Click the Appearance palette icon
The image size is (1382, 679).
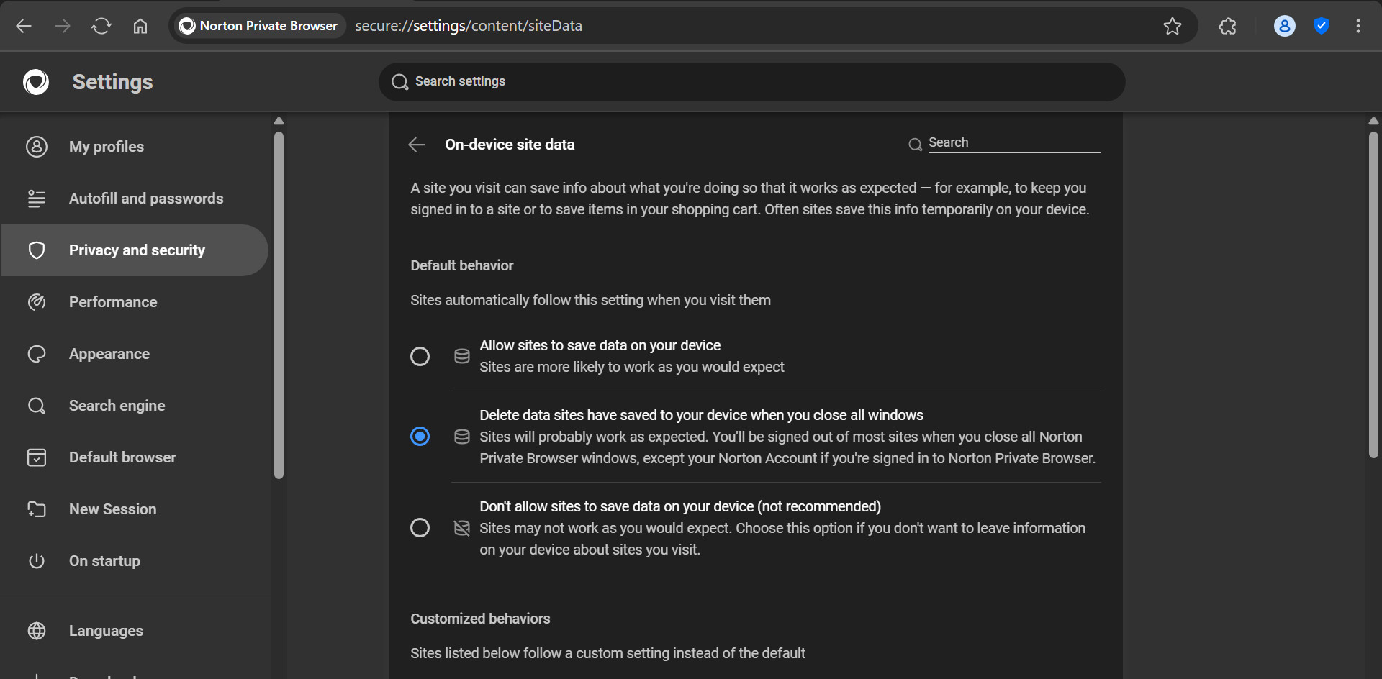pyautogui.click(x=37, y=354)
